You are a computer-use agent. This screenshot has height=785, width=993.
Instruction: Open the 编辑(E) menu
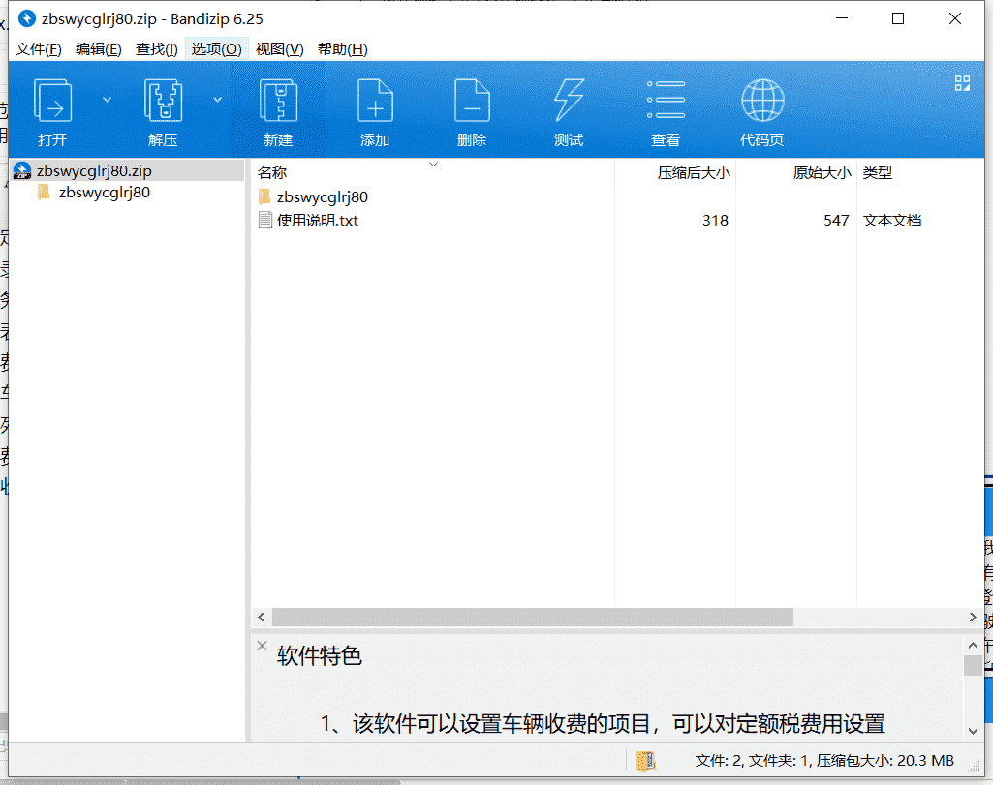[x=98, y=49]
